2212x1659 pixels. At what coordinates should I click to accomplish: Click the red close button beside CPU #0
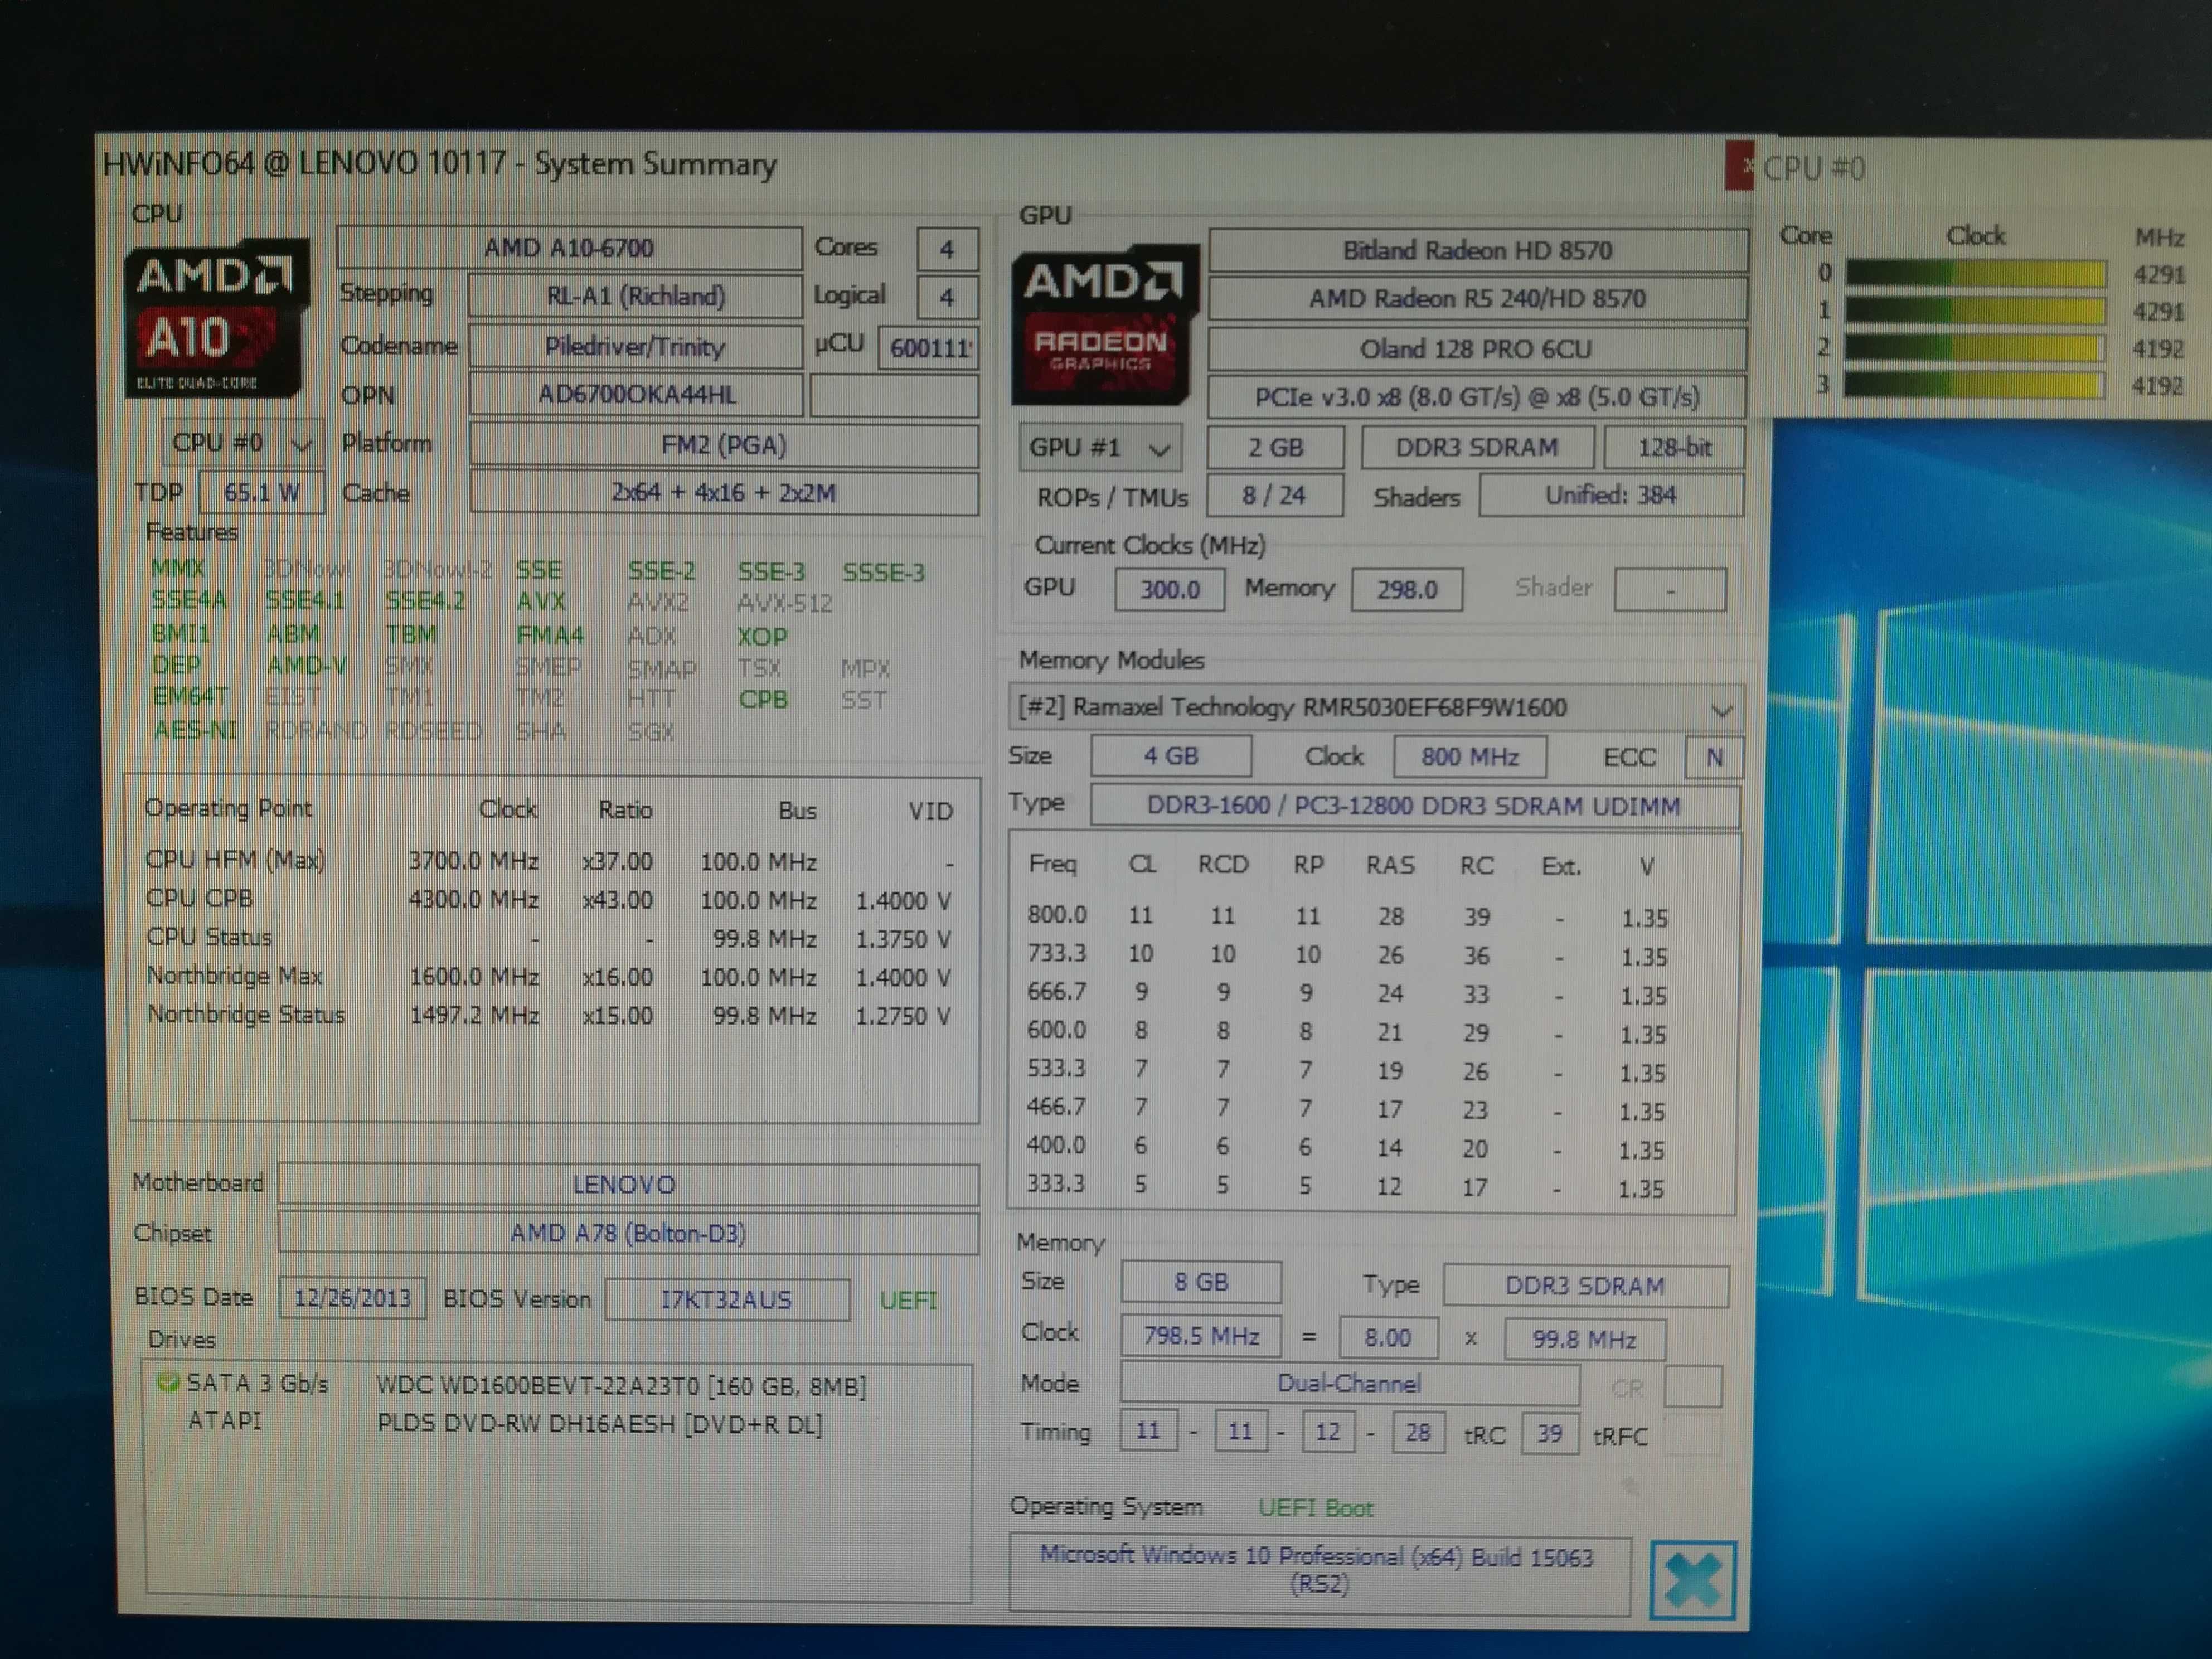click(1739, 166)
